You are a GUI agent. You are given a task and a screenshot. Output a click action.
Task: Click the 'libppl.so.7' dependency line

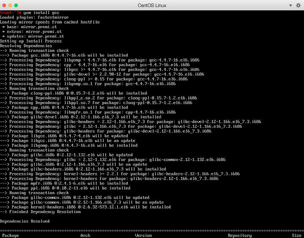[96, 103]
